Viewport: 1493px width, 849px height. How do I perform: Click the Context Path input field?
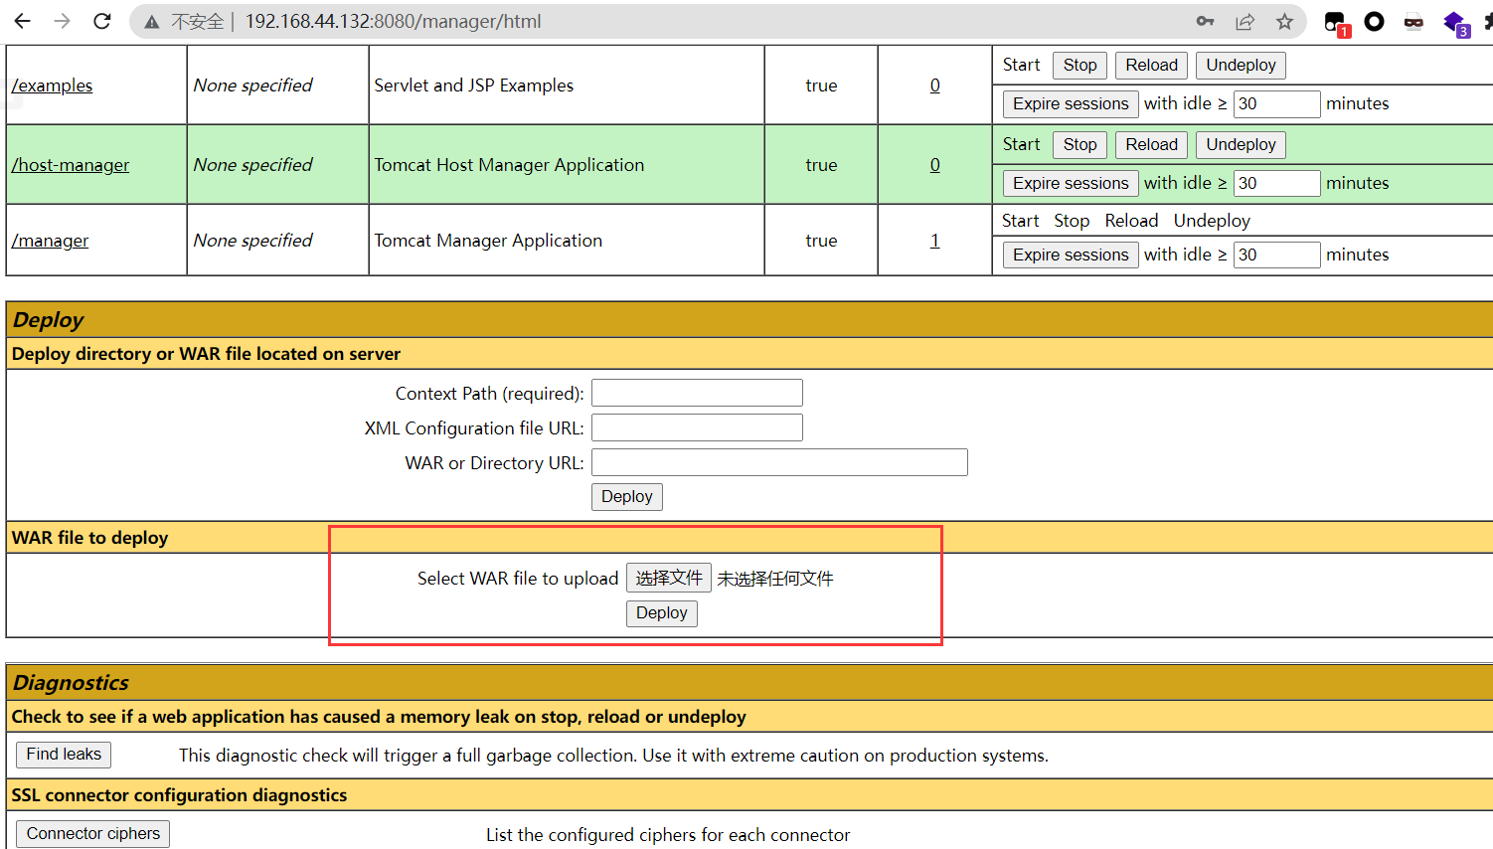[x=697, y=393]
